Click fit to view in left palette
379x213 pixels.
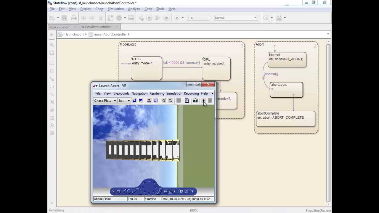point(52,53)
